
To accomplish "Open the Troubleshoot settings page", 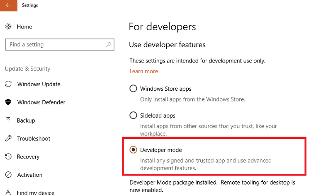I will tap(34, 139).
